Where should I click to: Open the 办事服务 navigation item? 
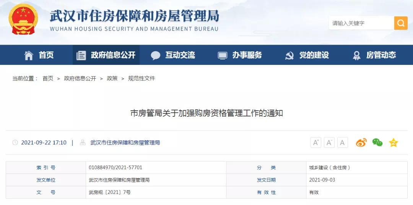point(247,55)
